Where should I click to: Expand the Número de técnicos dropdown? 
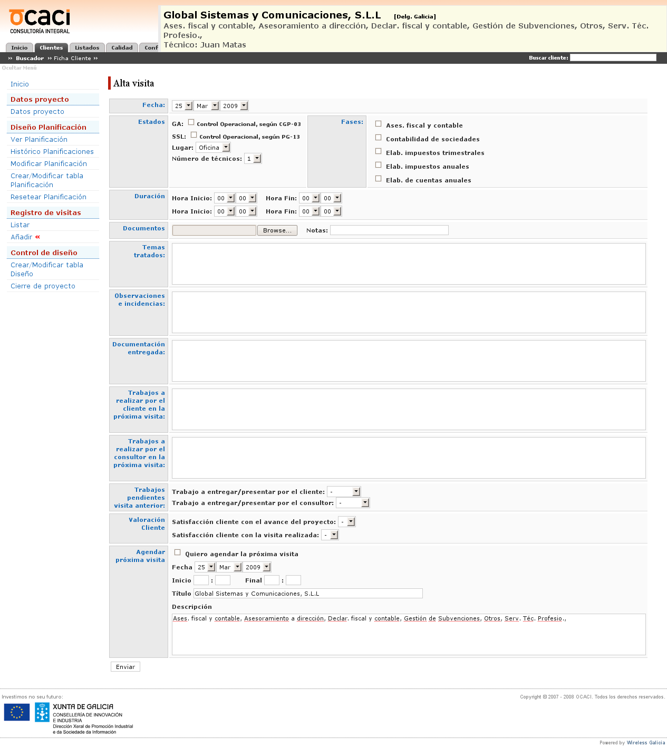click(253, 159)
